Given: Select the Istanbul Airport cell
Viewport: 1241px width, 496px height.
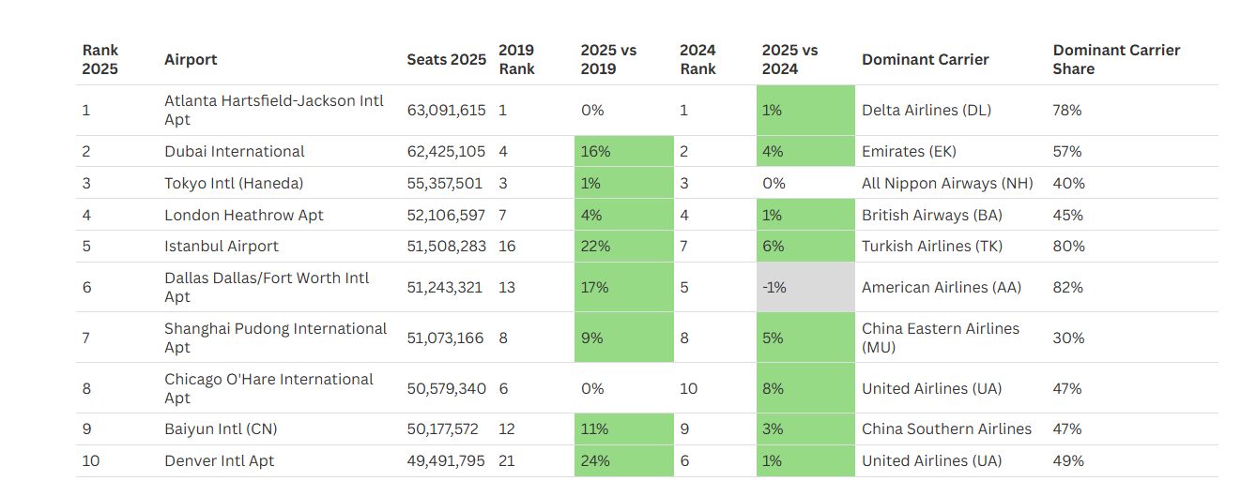Looking at the screenshot, I should click(x=222, y=246).
